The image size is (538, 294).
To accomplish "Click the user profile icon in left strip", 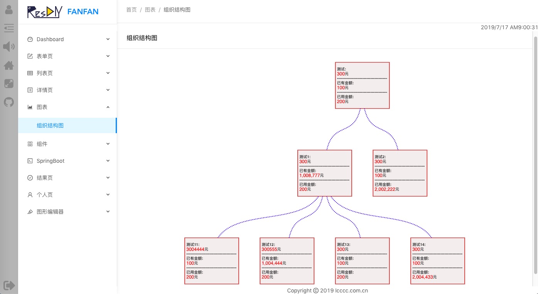I will click(x=8, y=9).
